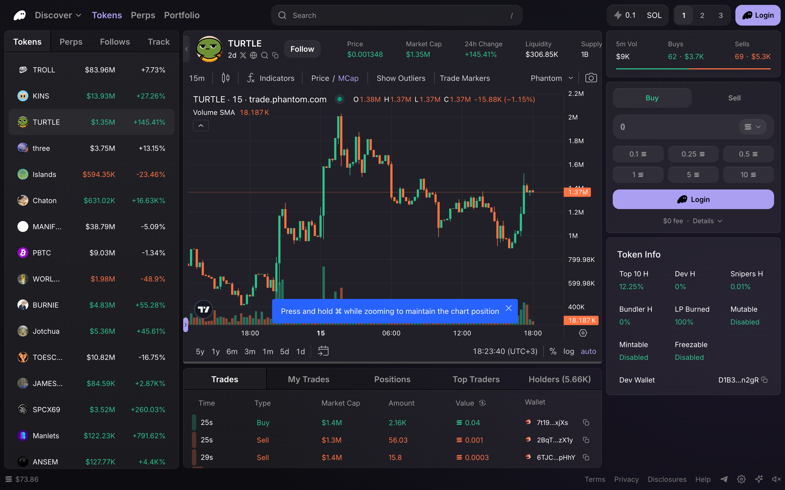
Task: Set chart range to 5d
Action: 285,351
